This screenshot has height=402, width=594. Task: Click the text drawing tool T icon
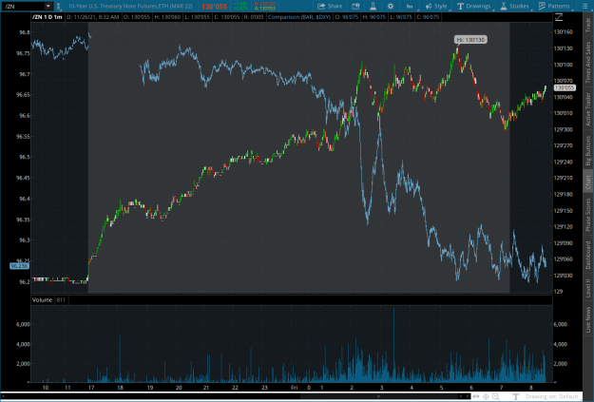[515, 396]
